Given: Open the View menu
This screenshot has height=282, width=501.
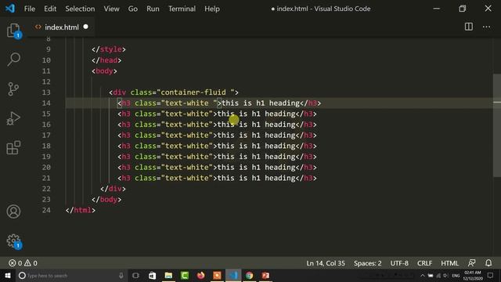Looking at the screenshot, I should 111,9.
